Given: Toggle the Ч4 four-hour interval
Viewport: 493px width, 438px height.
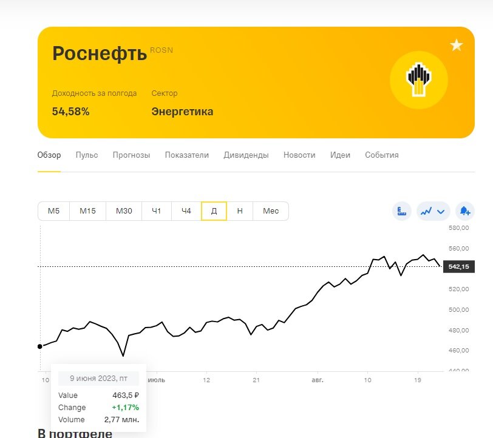Looking at the screenshot, I should 185,211.
